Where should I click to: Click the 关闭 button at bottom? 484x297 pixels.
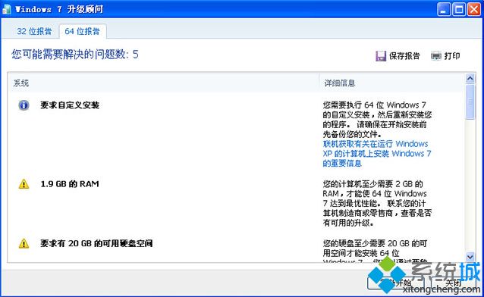tap(454, 283)
